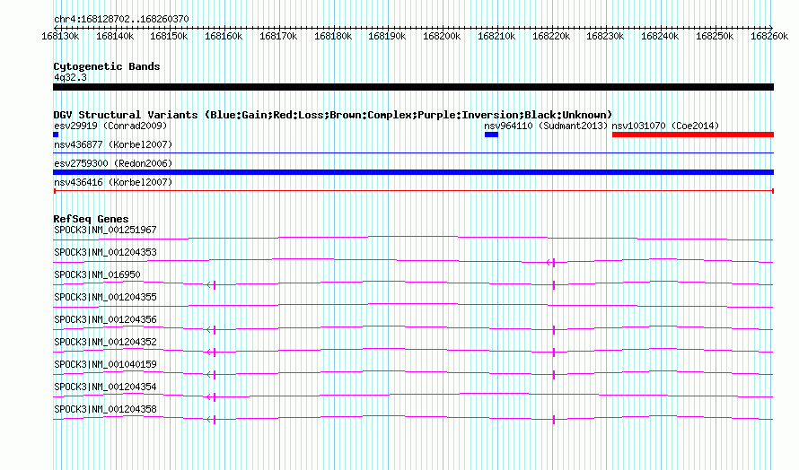This screenshot has width=799, height=470.
Task: Click the left exon arrow on the NM_001204356 transcript
Action: [x=212, y=330]
